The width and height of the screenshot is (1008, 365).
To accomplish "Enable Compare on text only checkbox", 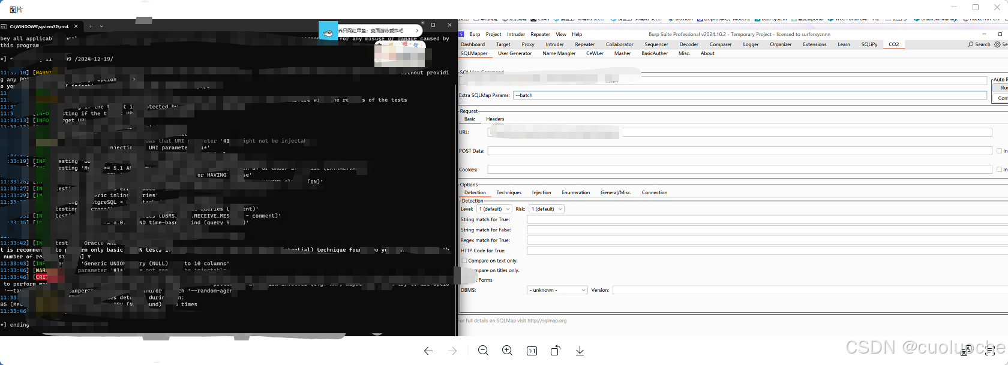I will pos(464,261).
